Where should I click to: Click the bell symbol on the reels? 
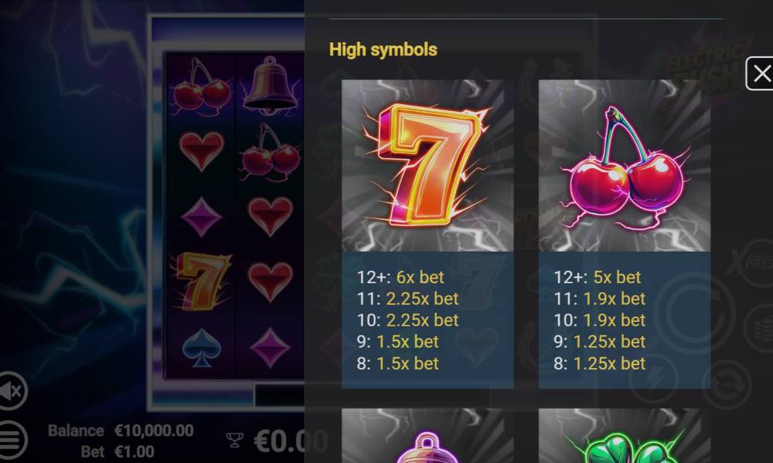[x=269, y=83]
